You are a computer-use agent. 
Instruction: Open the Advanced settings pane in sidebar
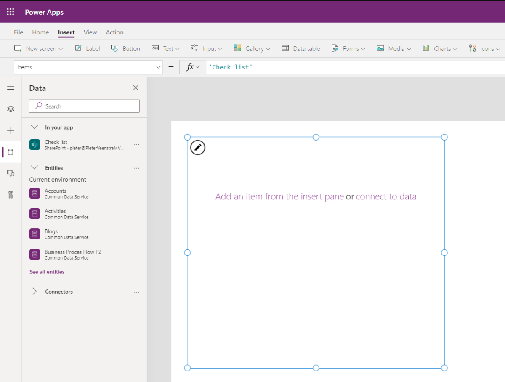coord(11,194)
